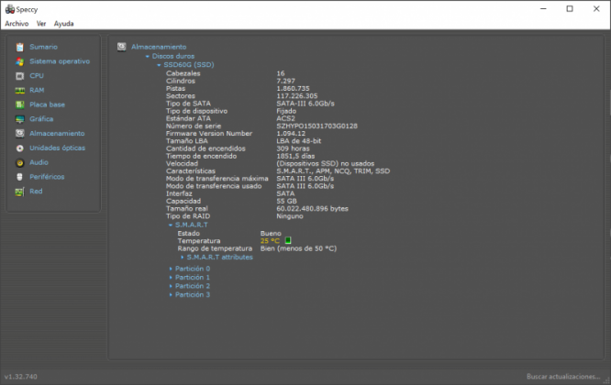
Task: Click the Gráfica monitor icon
Action: coord(19,119)
